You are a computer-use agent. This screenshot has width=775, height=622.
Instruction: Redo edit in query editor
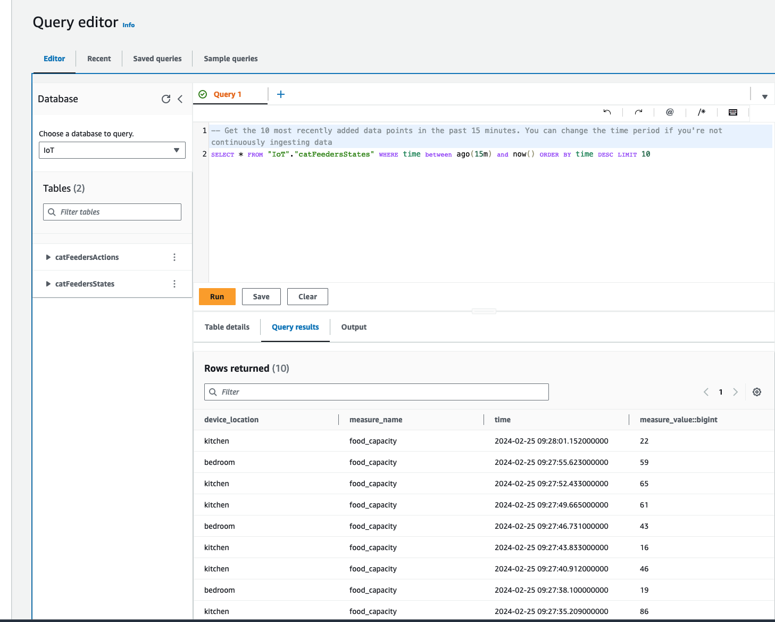point(638,112)
